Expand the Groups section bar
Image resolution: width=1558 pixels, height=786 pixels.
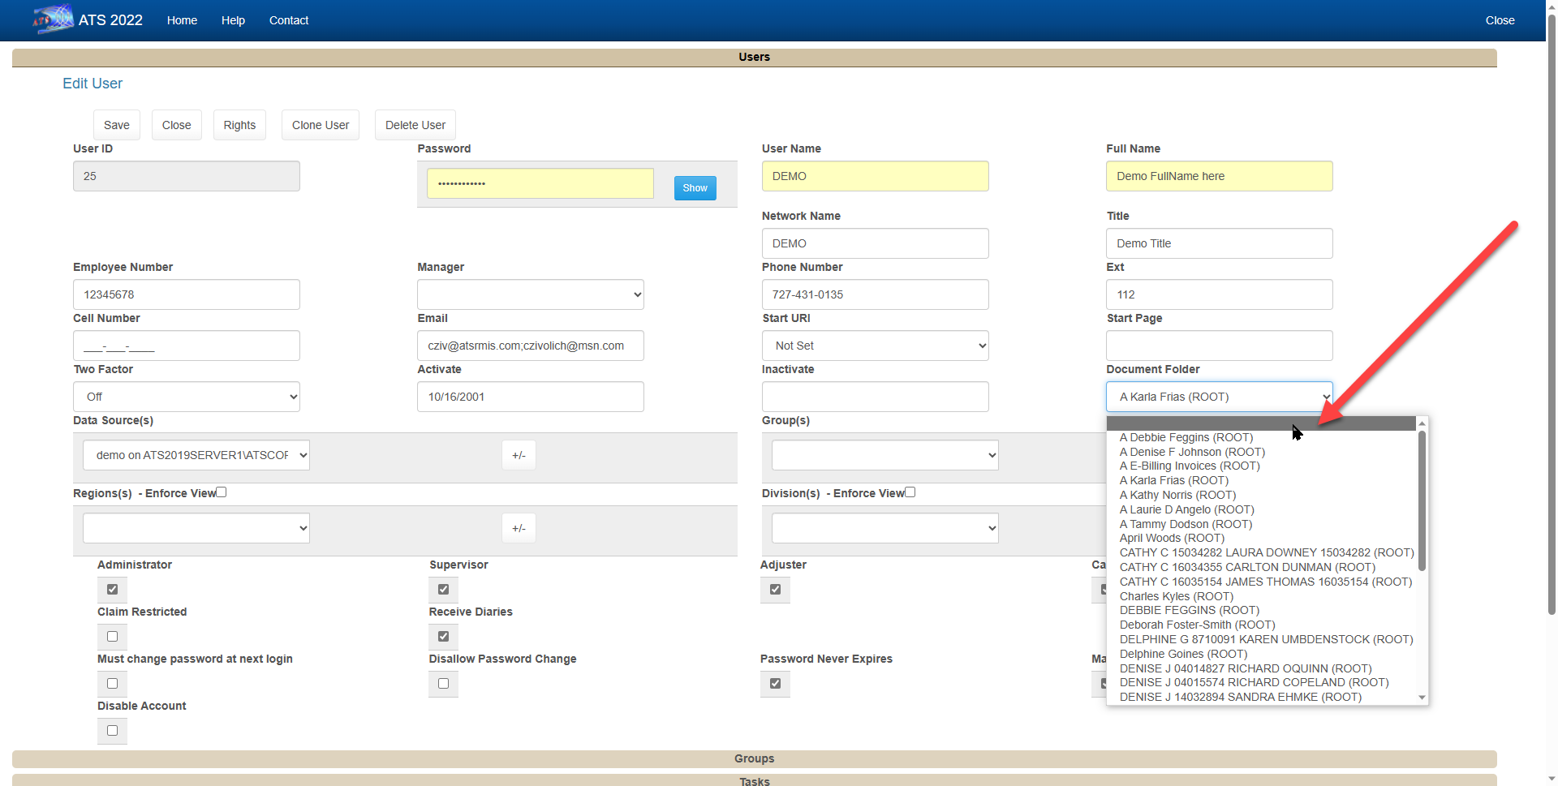click(754, 758)
